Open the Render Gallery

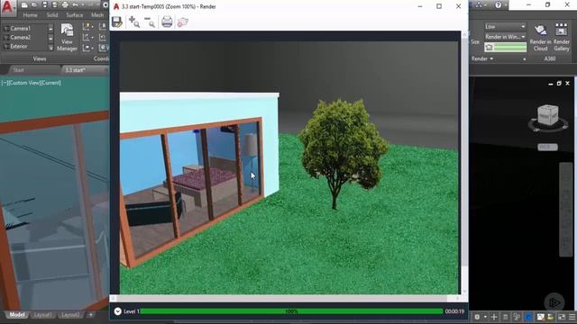[x=562, y=38]
